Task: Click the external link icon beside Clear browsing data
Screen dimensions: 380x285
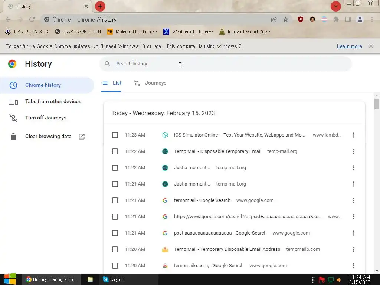Action: (x=82, y=137)
